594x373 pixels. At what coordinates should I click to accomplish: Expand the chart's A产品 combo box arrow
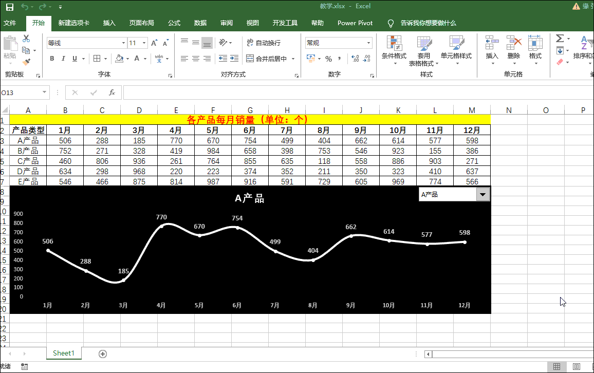[483, 194]
